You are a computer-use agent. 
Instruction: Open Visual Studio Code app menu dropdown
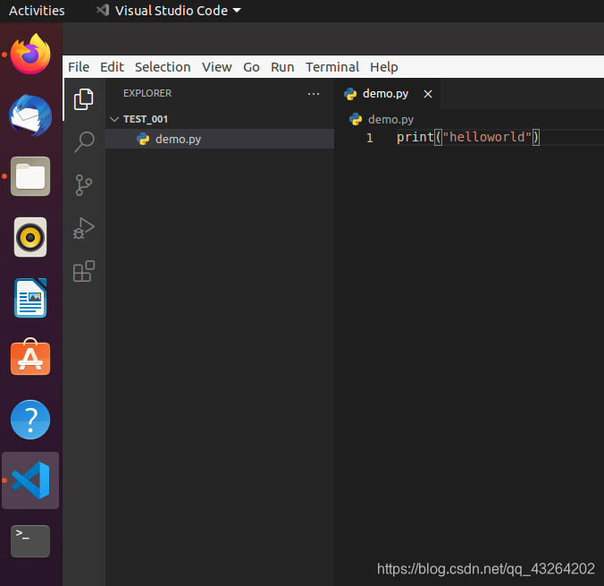168,11
